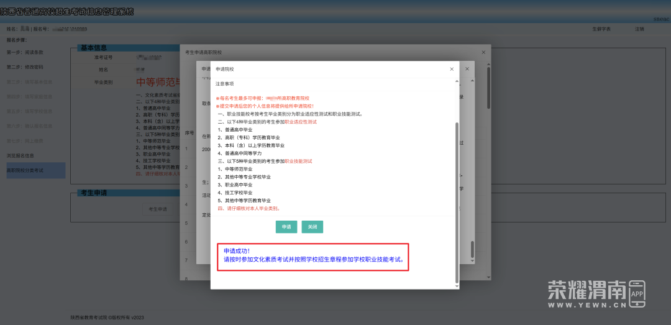Viewport: 671px width, 325px height.
Task: Click the 申请成功 message box
Action: tap(313, 255)
